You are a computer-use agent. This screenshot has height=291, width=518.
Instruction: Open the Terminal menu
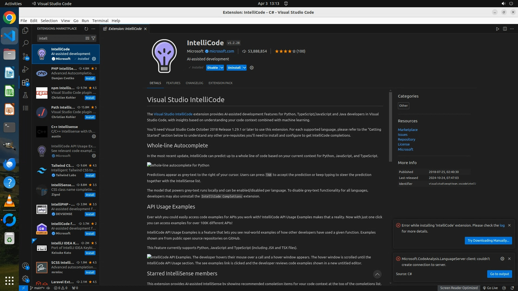(100, 21)
